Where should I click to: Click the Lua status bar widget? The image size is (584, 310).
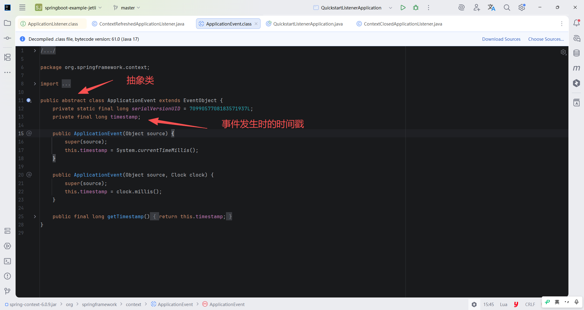tap(504, 304)
